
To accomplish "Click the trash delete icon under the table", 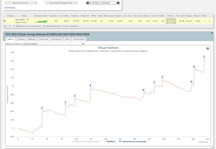I will coord(5,26).
